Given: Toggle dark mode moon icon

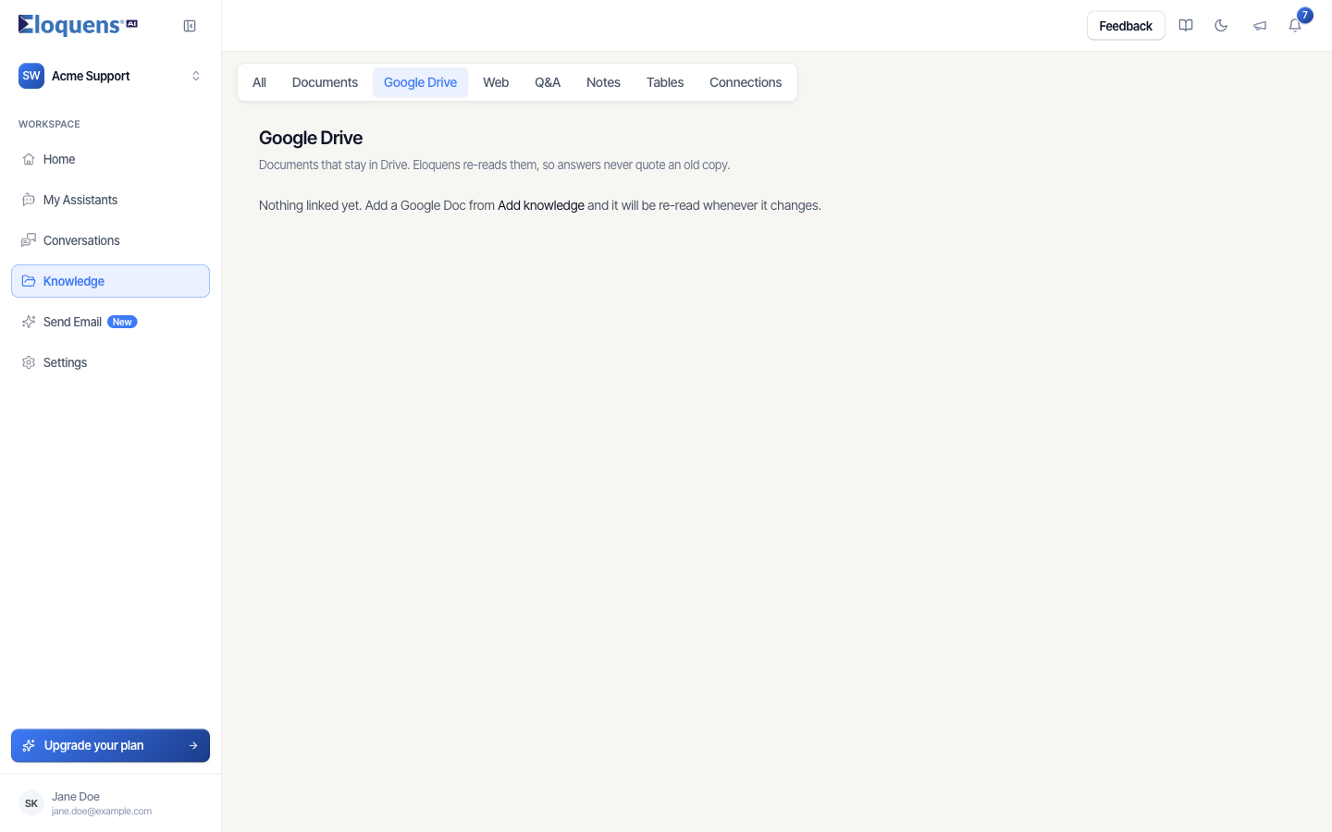Looking at the screenshot, I should pyautogui.click(x=1221, y=26).
